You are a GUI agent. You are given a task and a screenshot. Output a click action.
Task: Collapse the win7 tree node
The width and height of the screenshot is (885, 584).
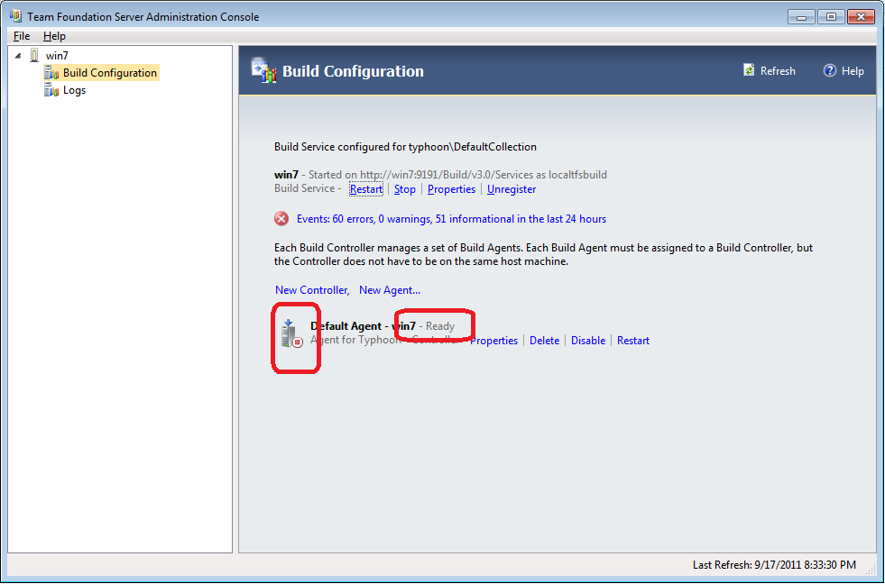coord(18,55)
